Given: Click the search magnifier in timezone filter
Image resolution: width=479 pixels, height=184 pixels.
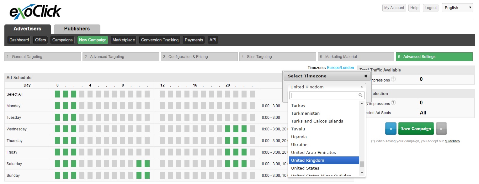Looking at the screenshot, I should (361, 95).
